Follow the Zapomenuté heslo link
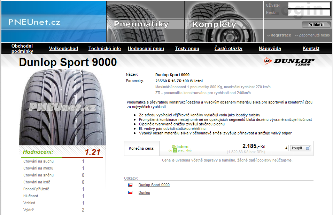This screenshot has width=333, height=215. tap(314, 35)
